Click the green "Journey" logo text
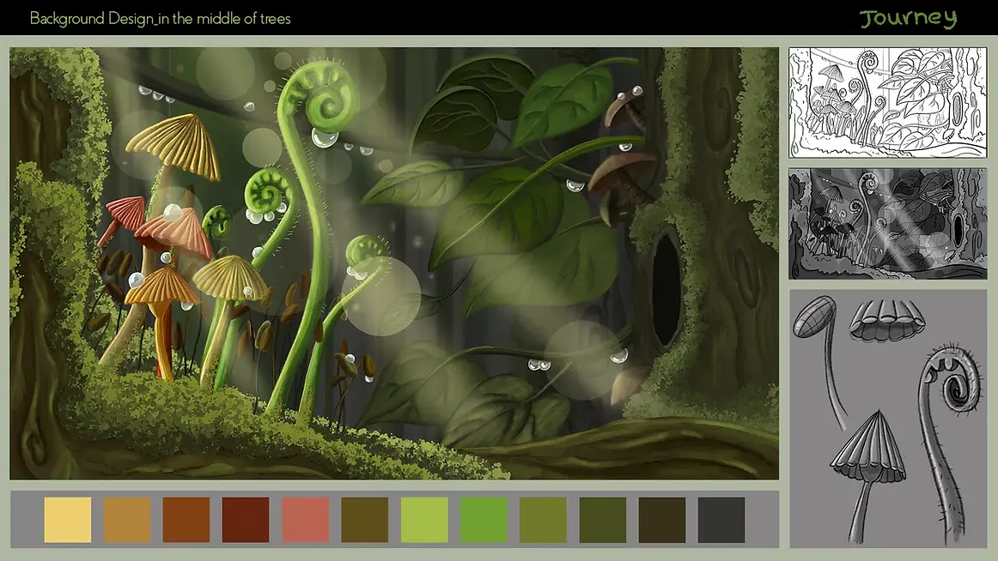998x561 pixels. [909, 18]
